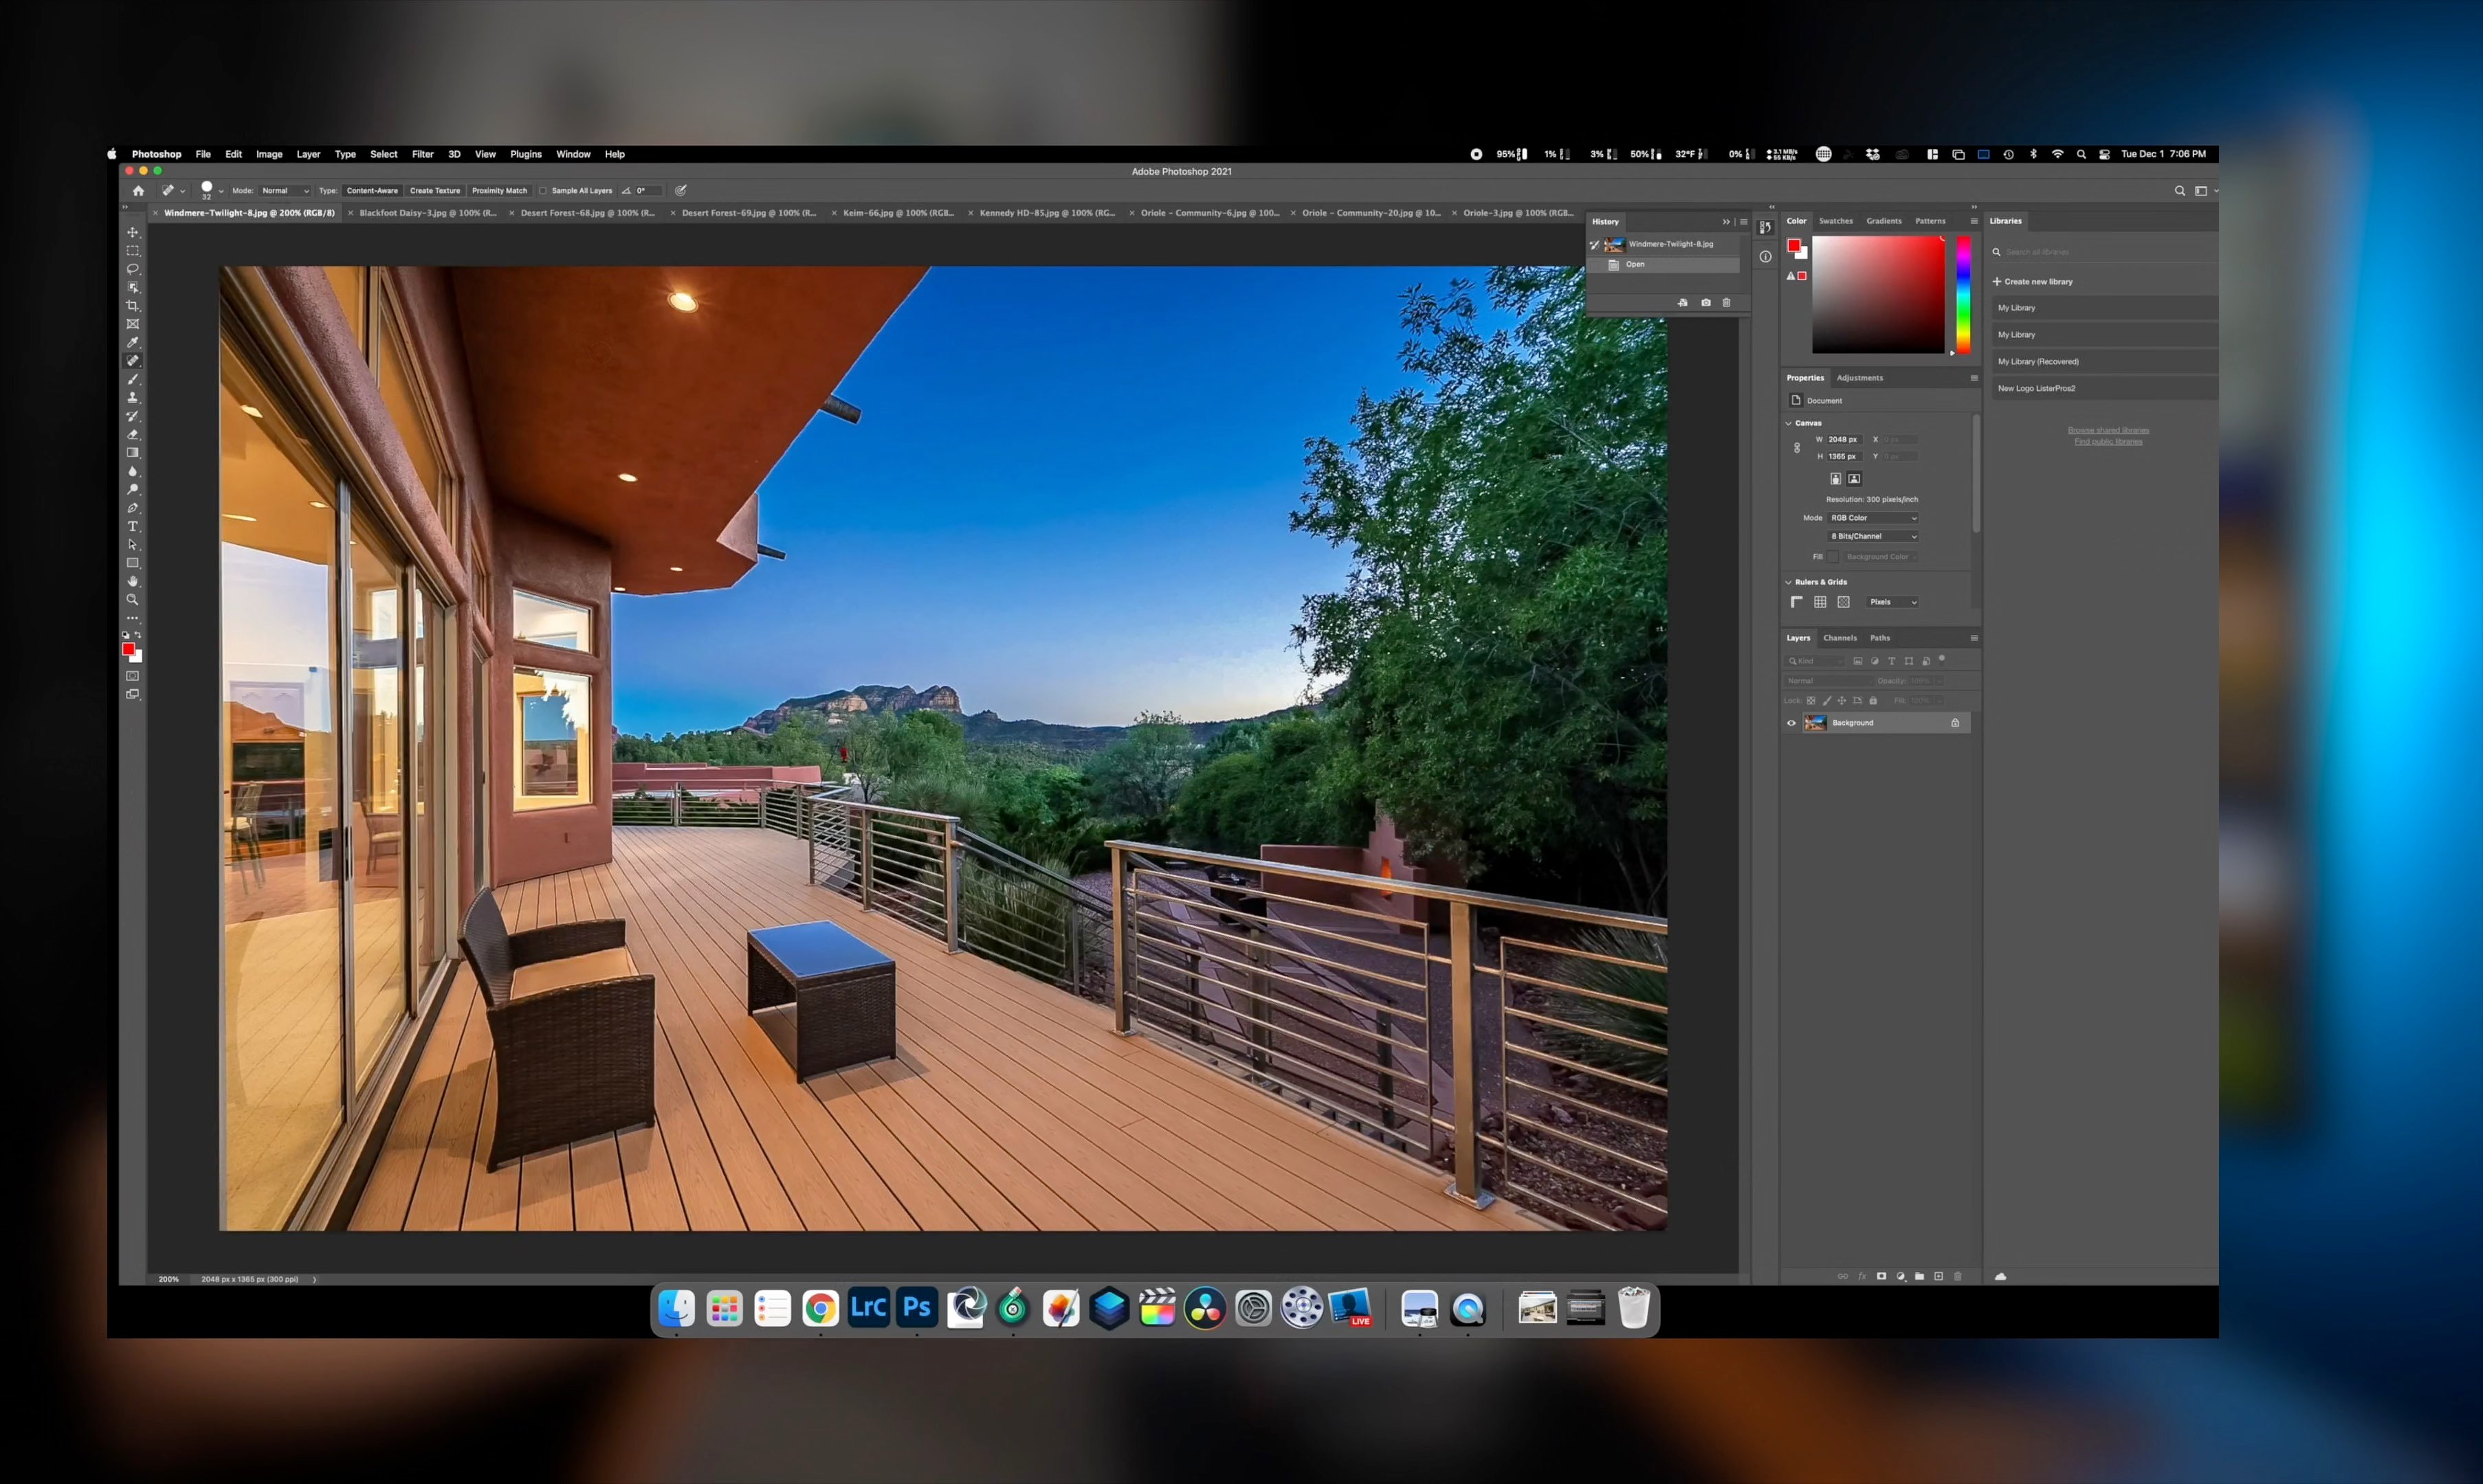Select the Move tool

pos(132,232)
